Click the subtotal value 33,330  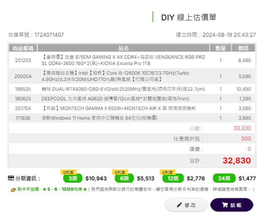coord(242,128)
